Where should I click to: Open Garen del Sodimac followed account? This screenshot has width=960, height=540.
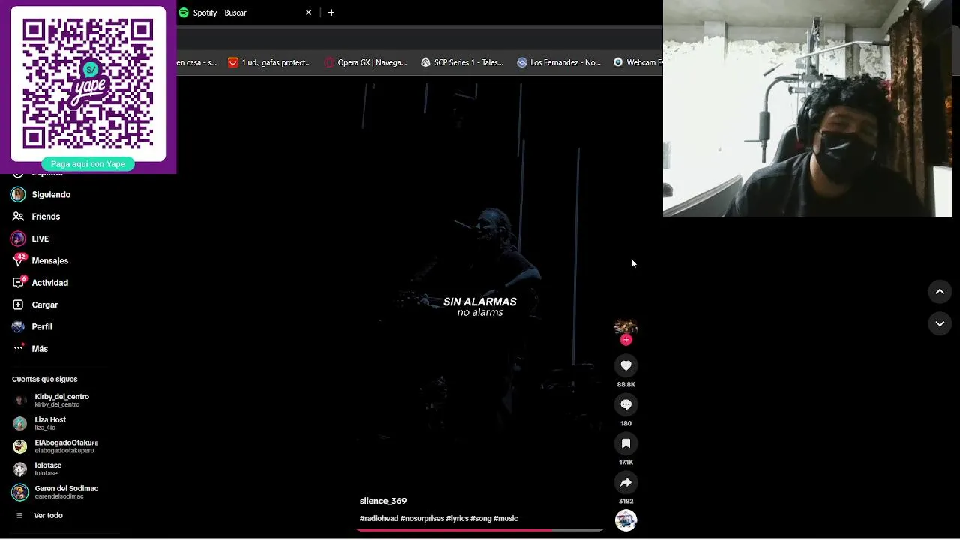coord(66,492)
